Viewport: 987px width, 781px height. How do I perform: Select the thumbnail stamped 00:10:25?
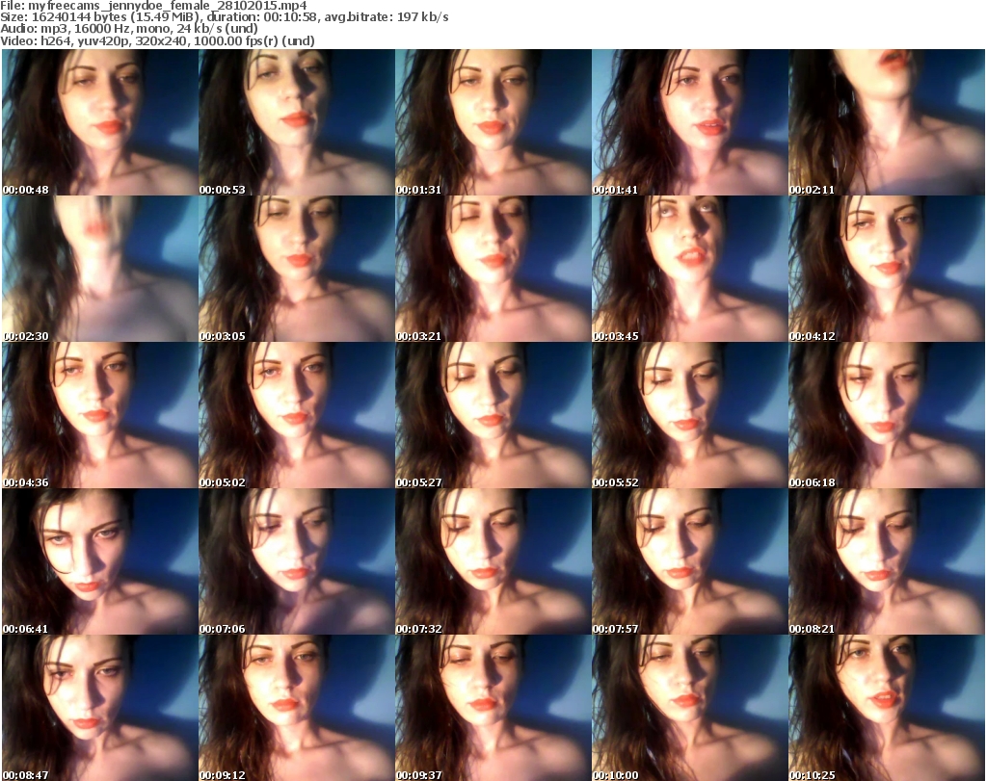(x=887, y=708)
